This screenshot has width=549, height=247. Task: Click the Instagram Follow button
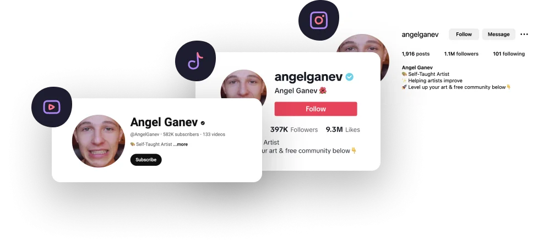coord(464,34)
